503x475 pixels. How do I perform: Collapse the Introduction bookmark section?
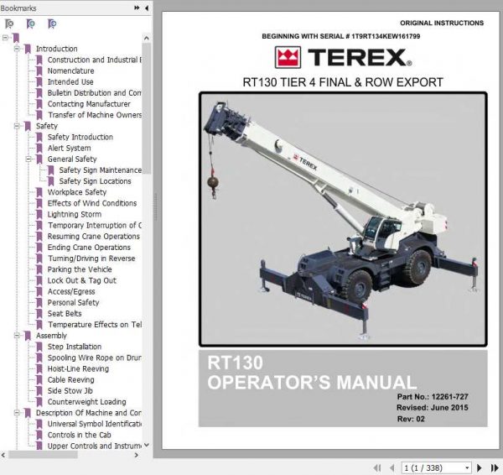pos(17,49)
